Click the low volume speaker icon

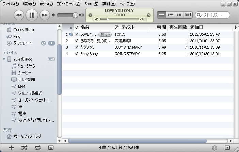[53, 15]
